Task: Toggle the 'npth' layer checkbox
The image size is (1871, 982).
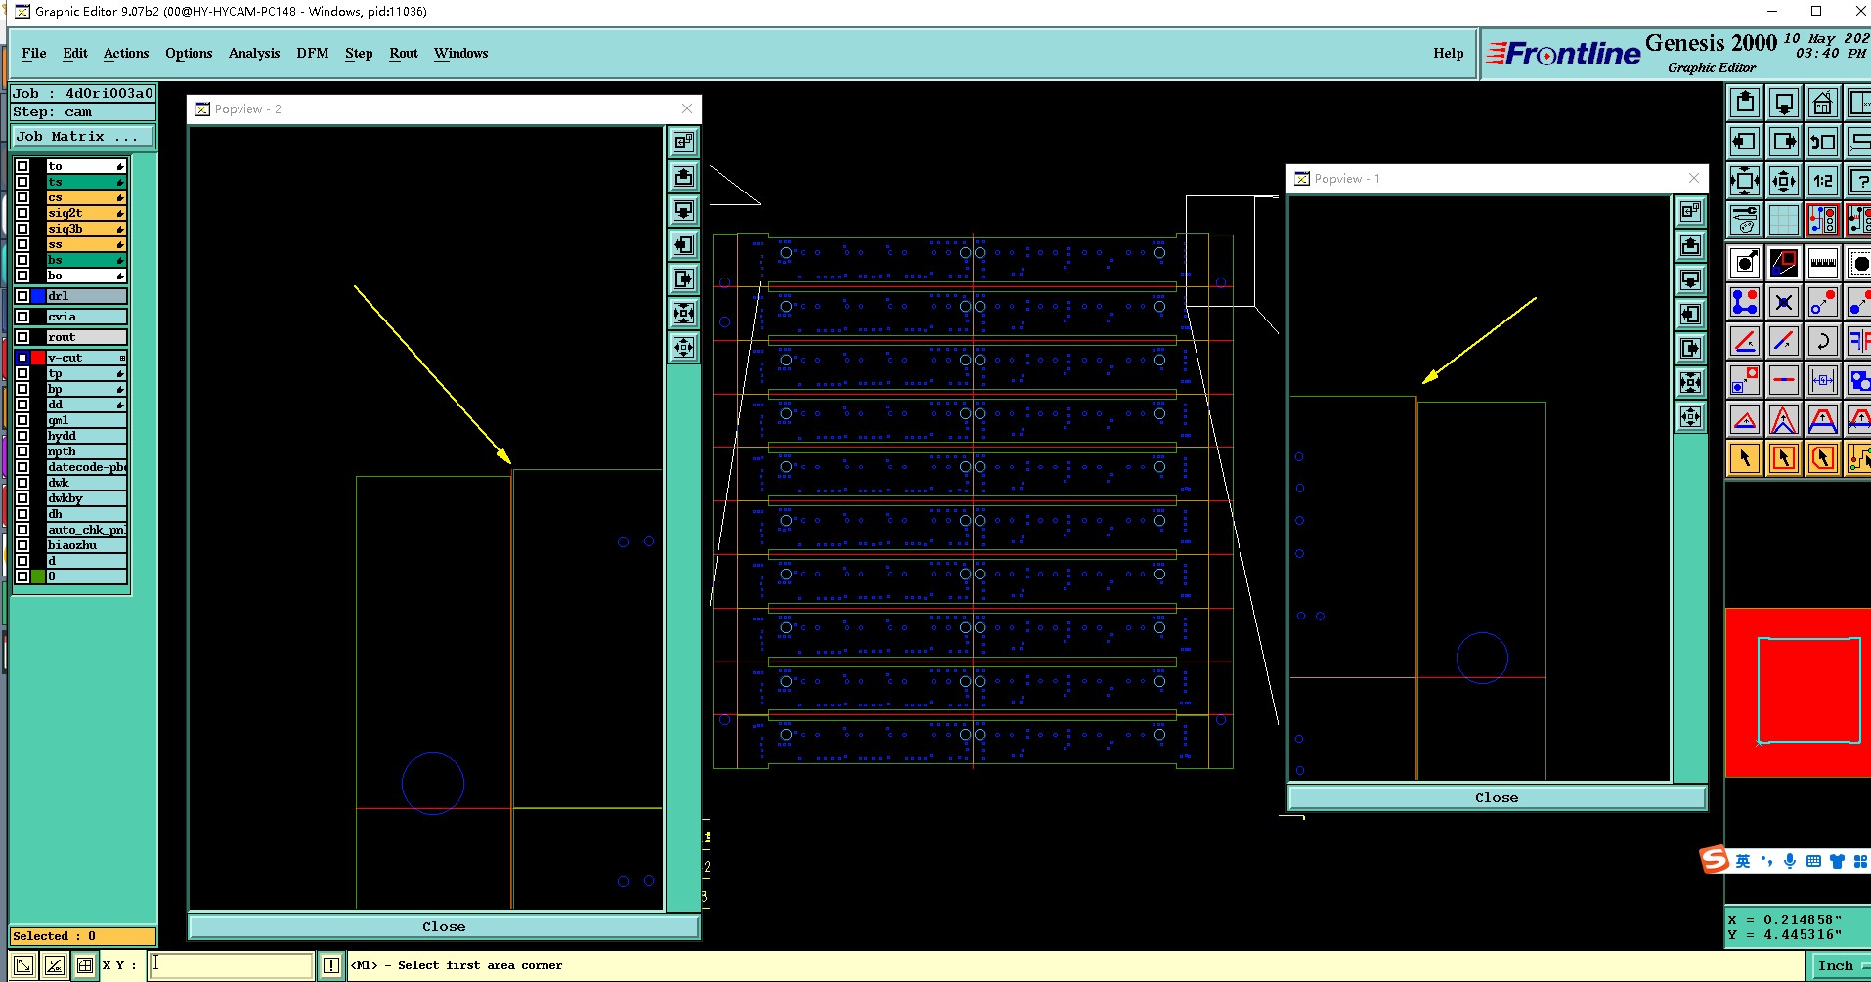Action: click(x=22, y=451)
